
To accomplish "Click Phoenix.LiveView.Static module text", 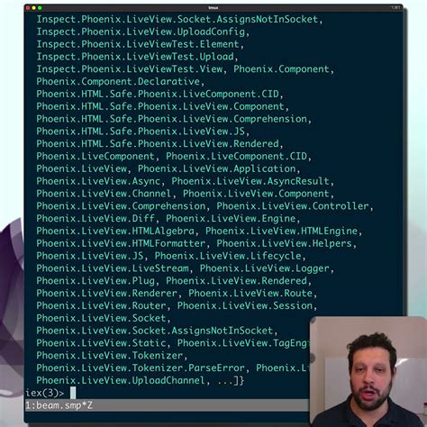I will pyautogui.click(x=101, y=343).
